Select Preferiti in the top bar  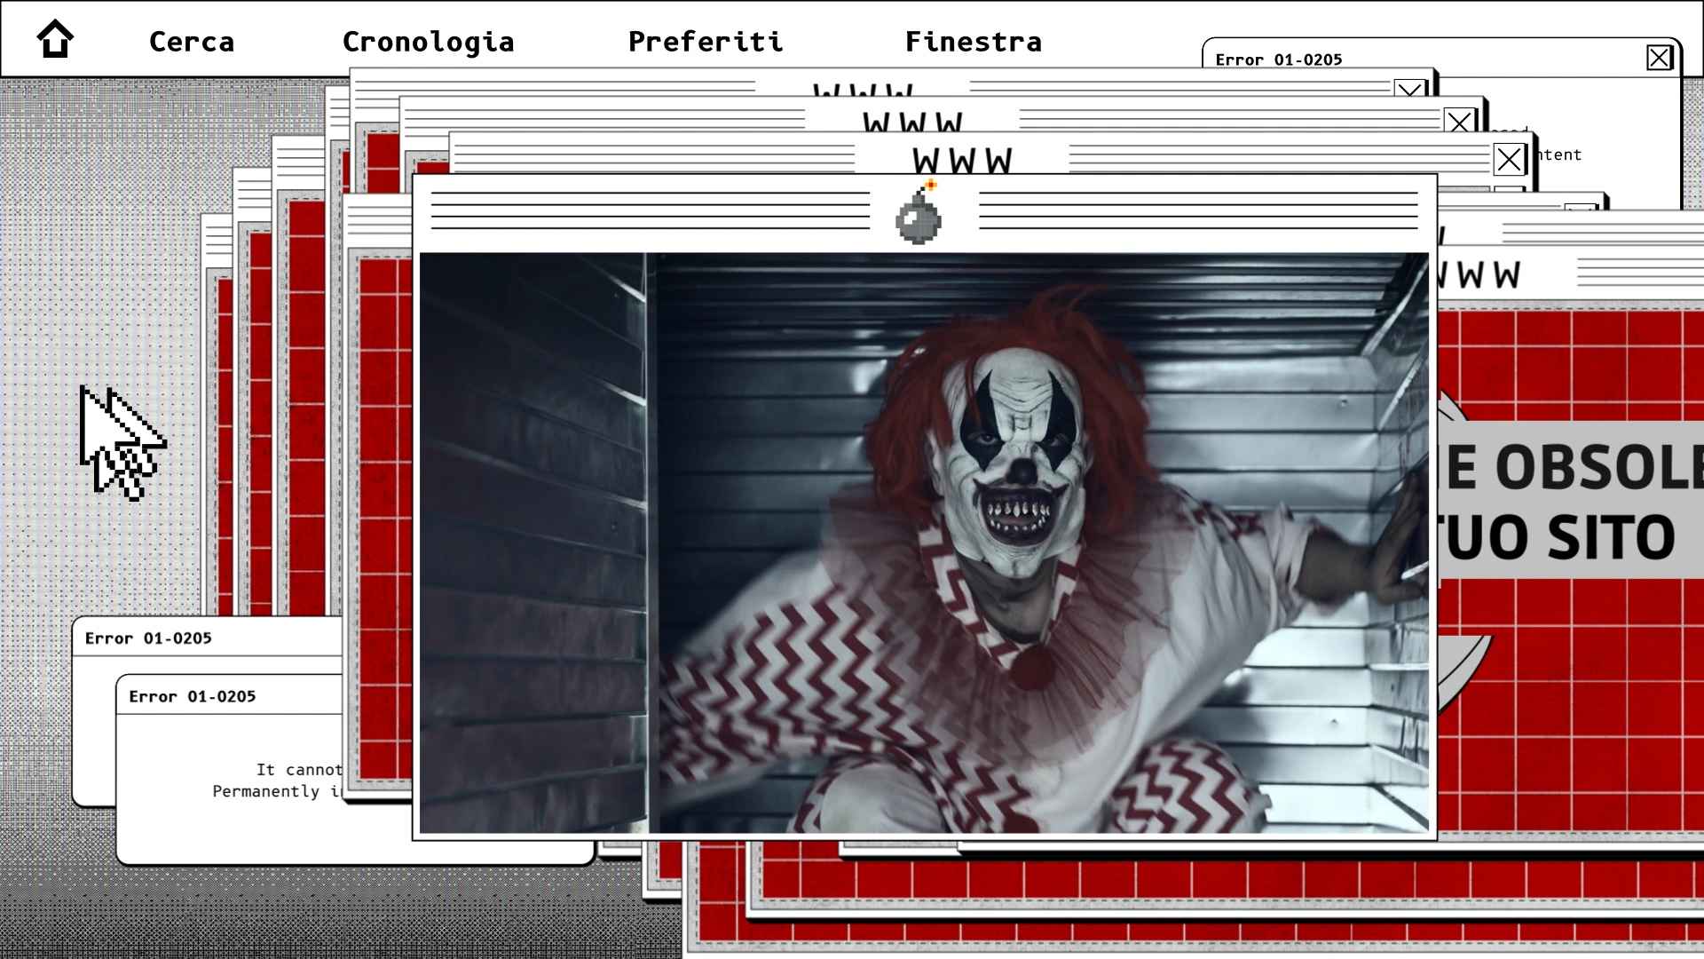click(x=706, y=42)
